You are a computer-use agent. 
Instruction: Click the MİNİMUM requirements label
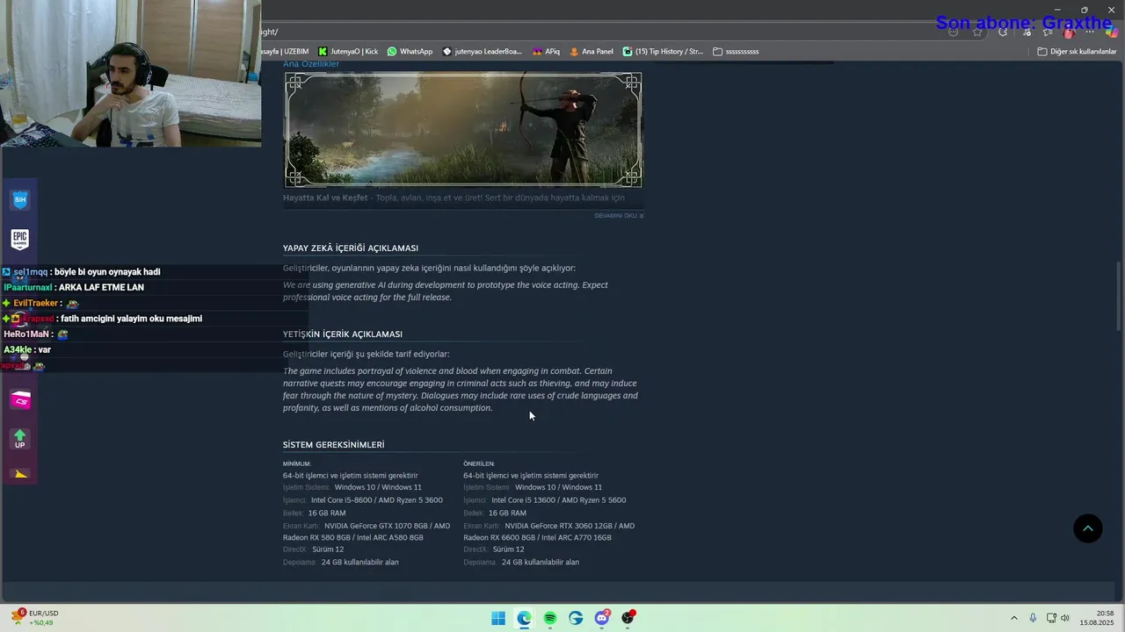click(x=297, y=463)
